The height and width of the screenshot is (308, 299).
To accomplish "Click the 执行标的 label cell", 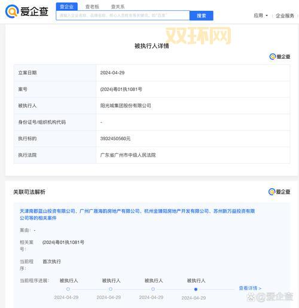I will pos(55,138).
